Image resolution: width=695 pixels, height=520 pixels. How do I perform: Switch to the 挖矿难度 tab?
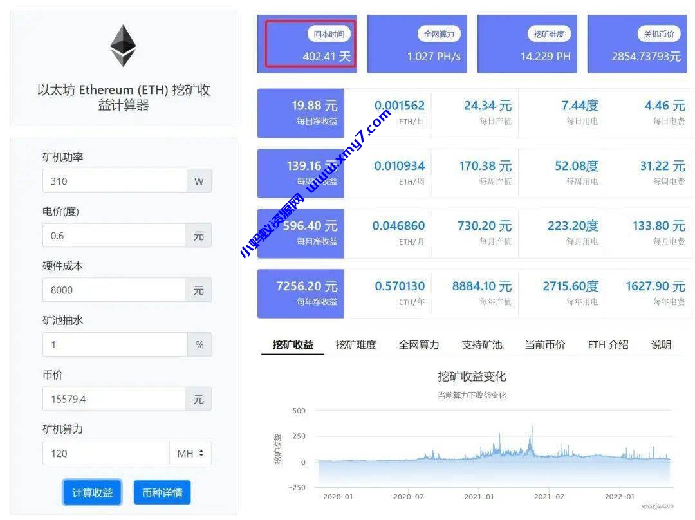pos(356,344)
